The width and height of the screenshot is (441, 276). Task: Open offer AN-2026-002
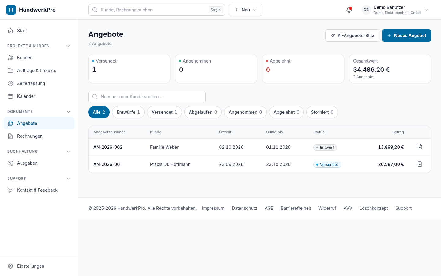pyautogui.click(x=108, y=147)
